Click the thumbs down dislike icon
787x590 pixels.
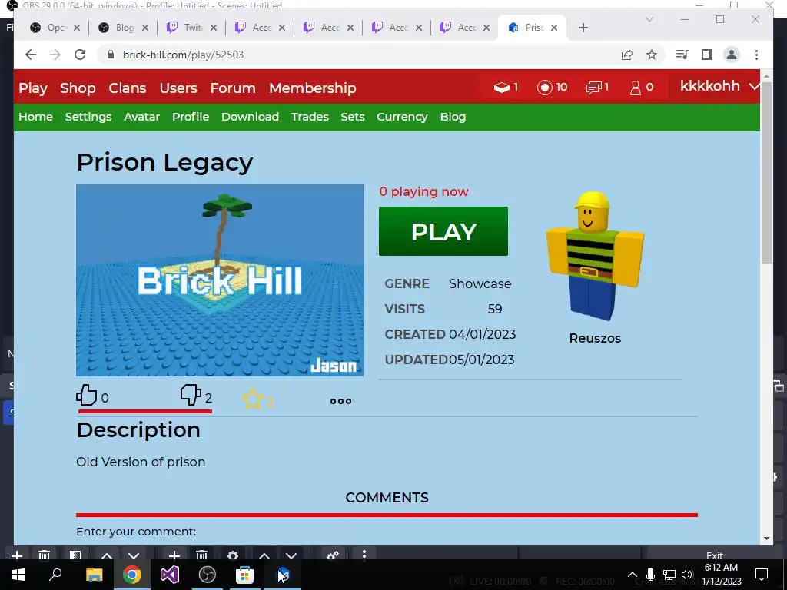point(191,395)
